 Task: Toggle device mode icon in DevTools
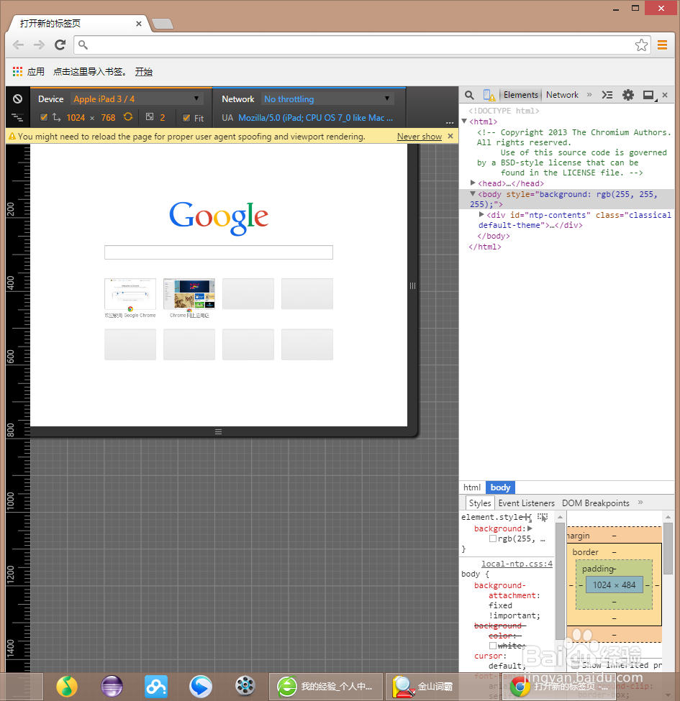click(489, 95)
